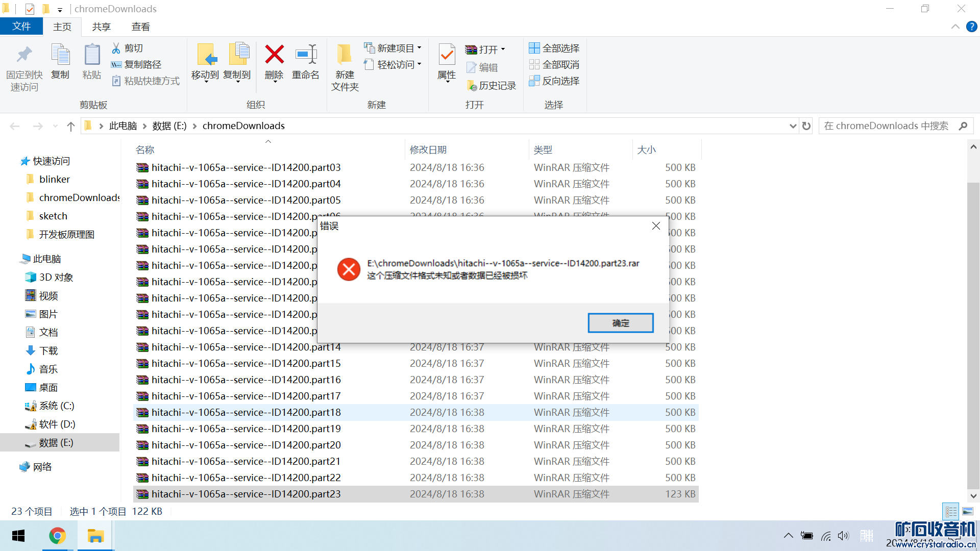Open the View (查看) ribbon tab
This screenshot has height=551, width=980.
click(x=140, y=27)
